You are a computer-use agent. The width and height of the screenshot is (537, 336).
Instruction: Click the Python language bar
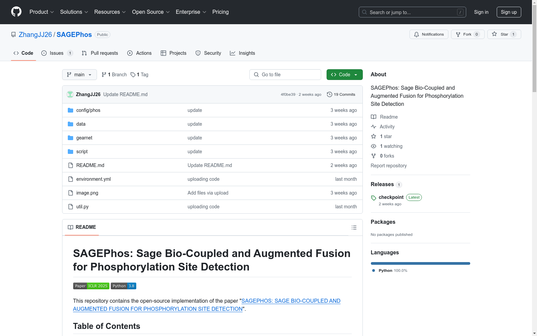(x=421, y=263)
